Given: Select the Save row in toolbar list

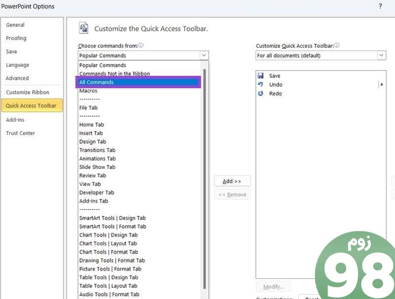Looking at the screenshot, I should 320,76.
